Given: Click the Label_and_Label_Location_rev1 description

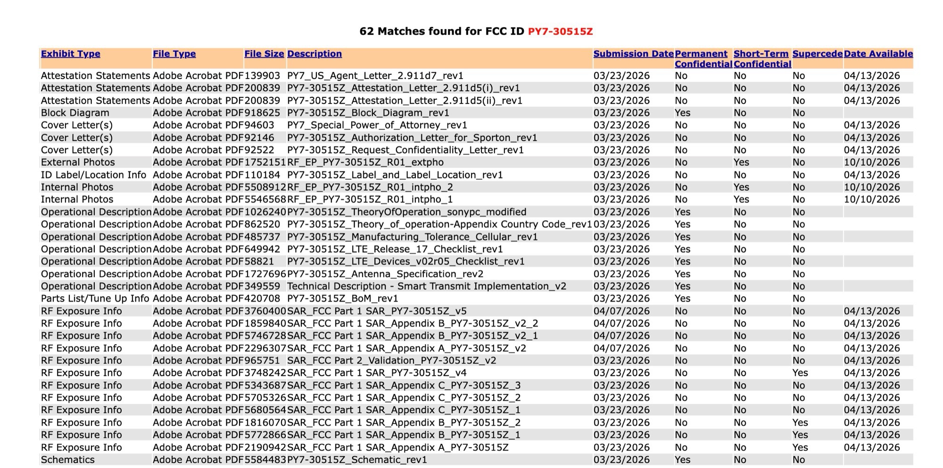Looking at the screenshot, I should click(x=395, y=175).
